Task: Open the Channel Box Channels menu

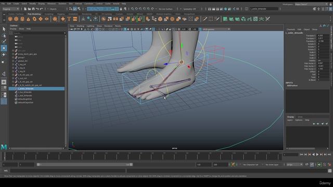Action: [x=291, y=30]
